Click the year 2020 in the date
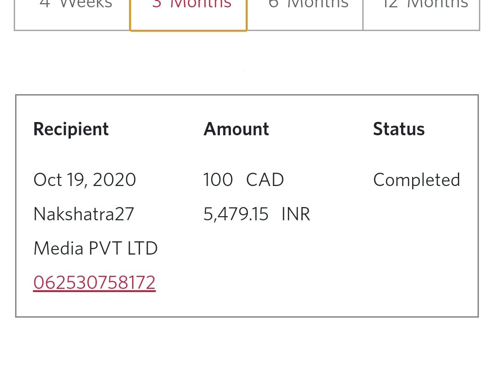 click(114, 180)
